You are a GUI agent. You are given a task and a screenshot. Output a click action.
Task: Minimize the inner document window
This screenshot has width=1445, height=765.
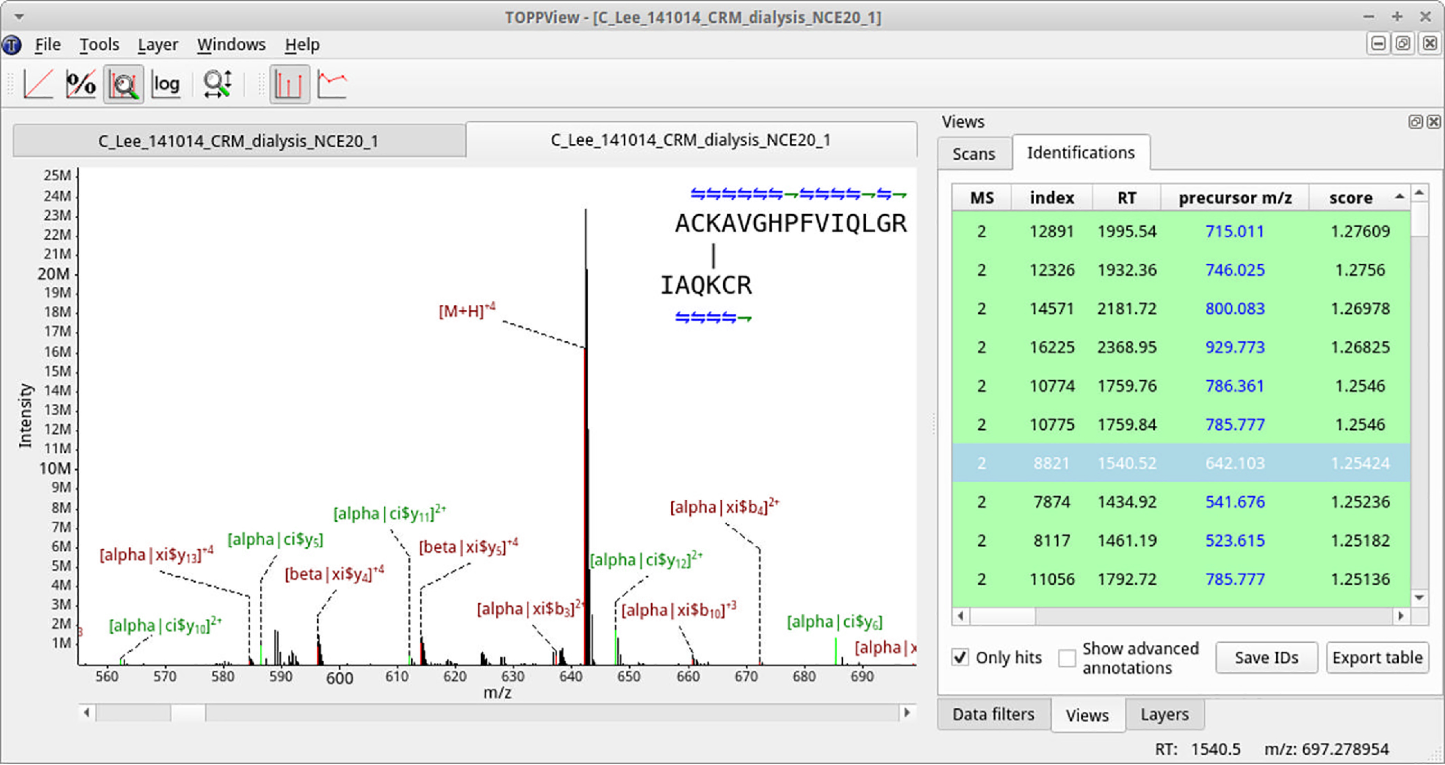[x=1378, y=44]
